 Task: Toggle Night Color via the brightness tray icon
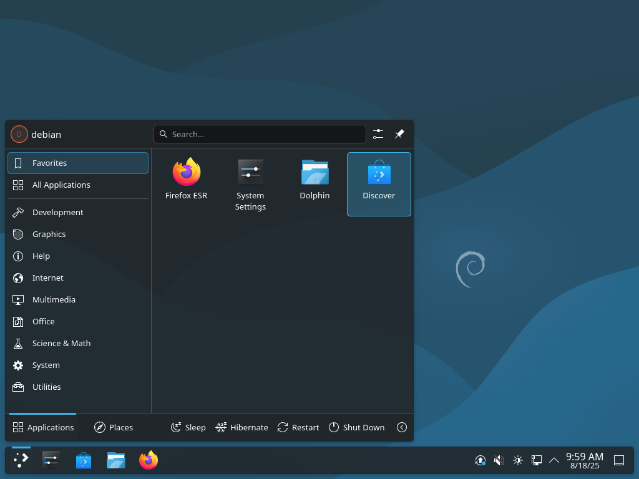coord(517,460)
